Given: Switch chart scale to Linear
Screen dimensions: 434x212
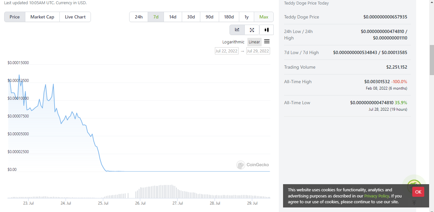Looking at the screenshot, I should tap(254, 42).
